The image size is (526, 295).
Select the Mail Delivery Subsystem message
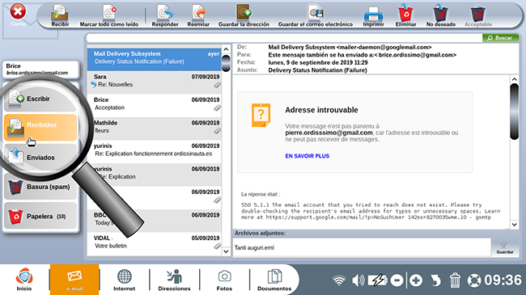[x=155, y=59]
